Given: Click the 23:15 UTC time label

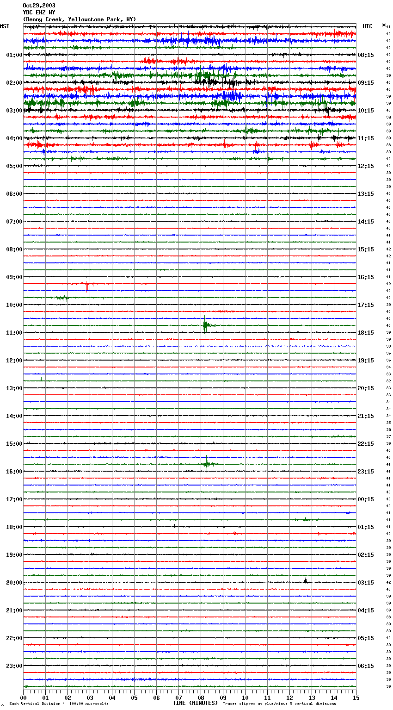Looking at the screenshot, I should click(366, 472).
